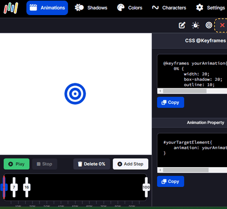
Task: Open the edit pencil icon in toolbar
Action: coord(182,25)
